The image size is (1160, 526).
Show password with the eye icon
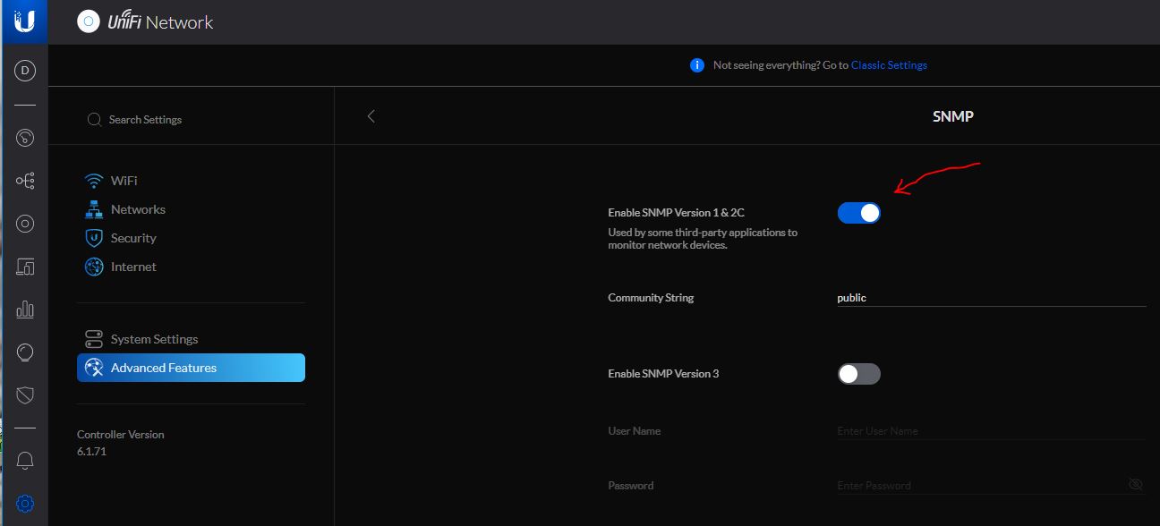(1136, 484)
